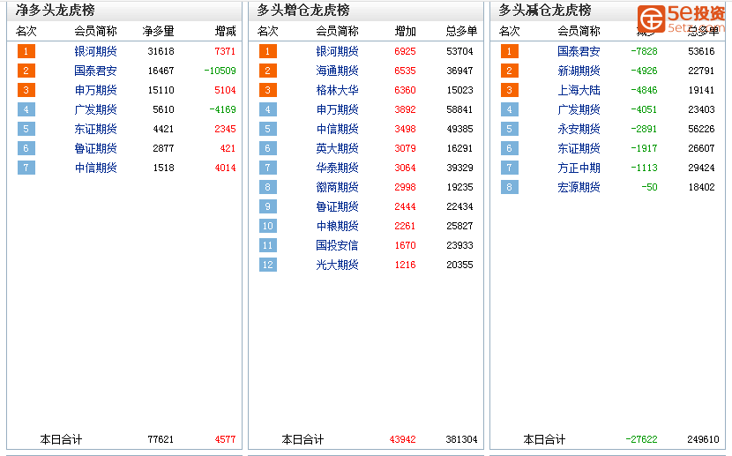Click rank badge 8 in 多头减仓龙虎榜
Viewport: 732px width, 456px height.
click(x=510, y=187)
